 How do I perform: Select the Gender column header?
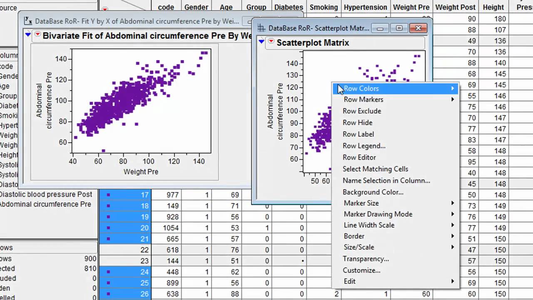[x=196, y=7]
